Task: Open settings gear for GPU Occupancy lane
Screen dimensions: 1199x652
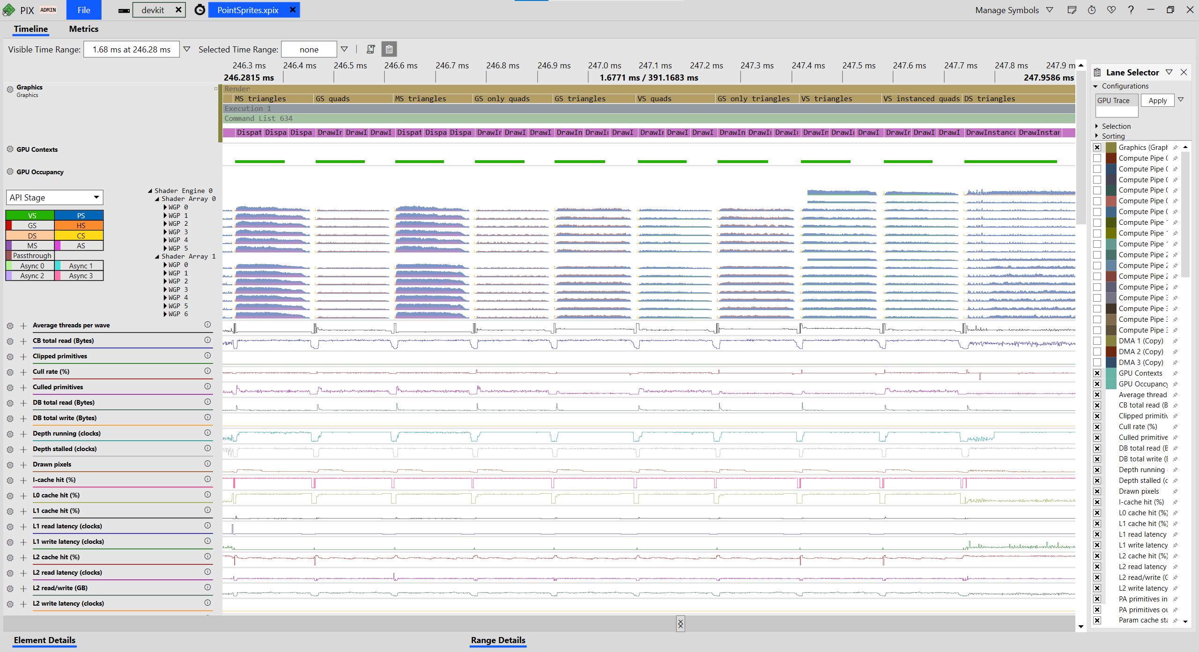Action: point(10,171)
